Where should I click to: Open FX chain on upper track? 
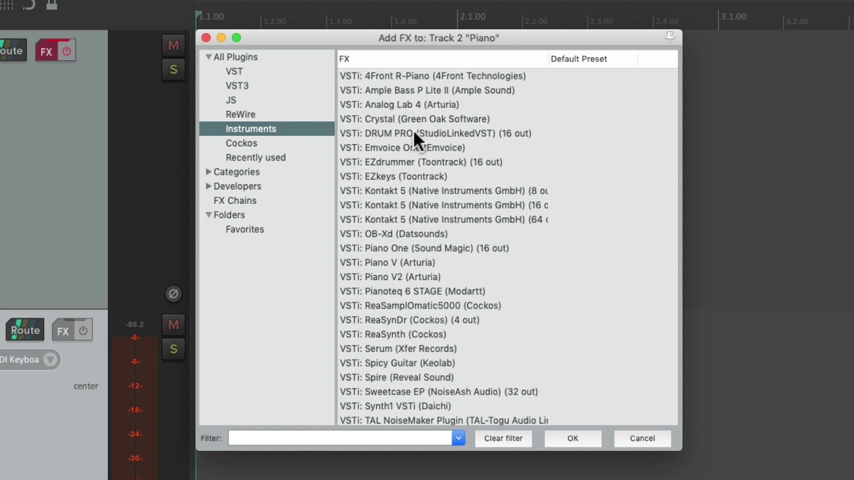pyautogui.click(x=46, y=51)
